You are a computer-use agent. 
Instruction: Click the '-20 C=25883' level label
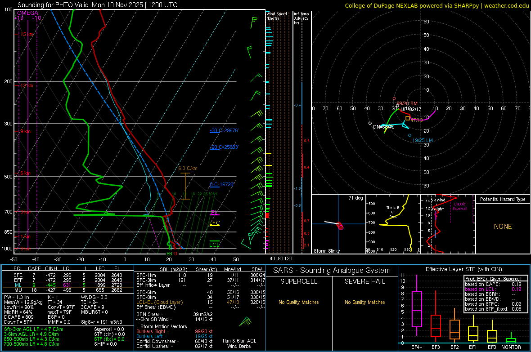224,147
